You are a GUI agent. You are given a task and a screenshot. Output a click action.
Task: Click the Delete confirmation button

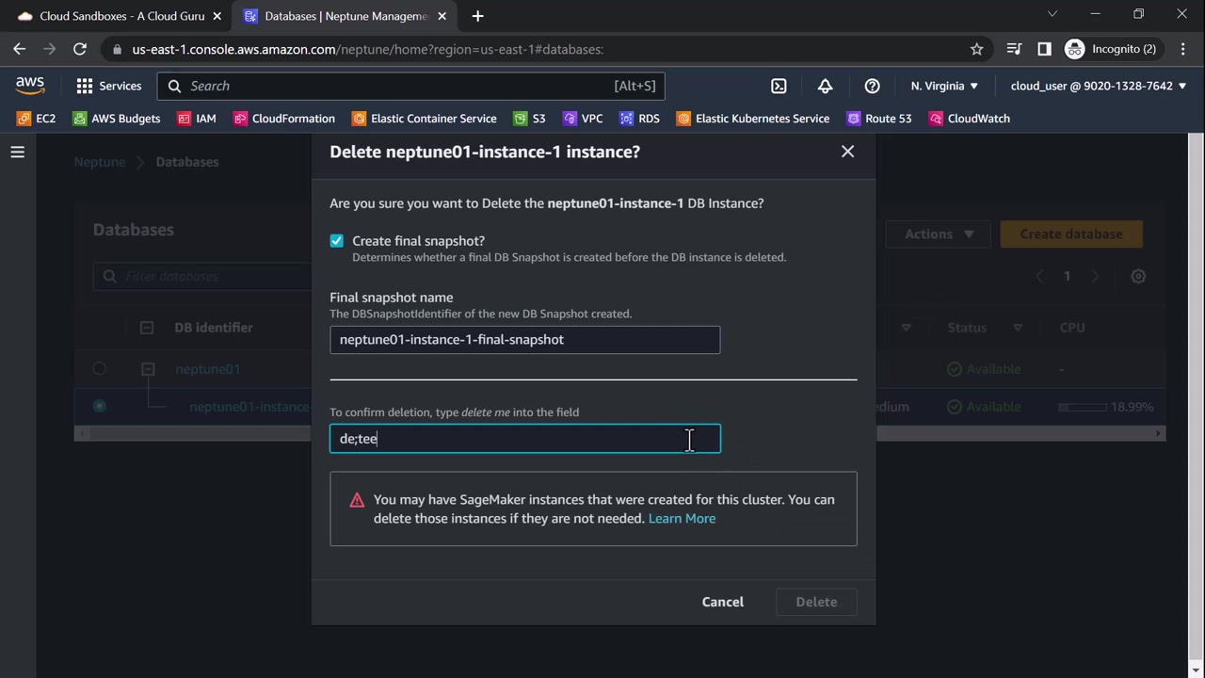[x=816, y=602]
